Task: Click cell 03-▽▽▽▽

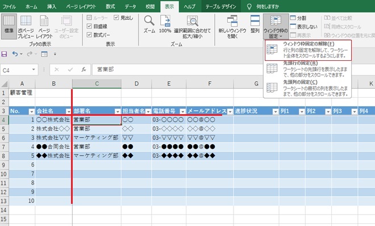Action: 169,137
